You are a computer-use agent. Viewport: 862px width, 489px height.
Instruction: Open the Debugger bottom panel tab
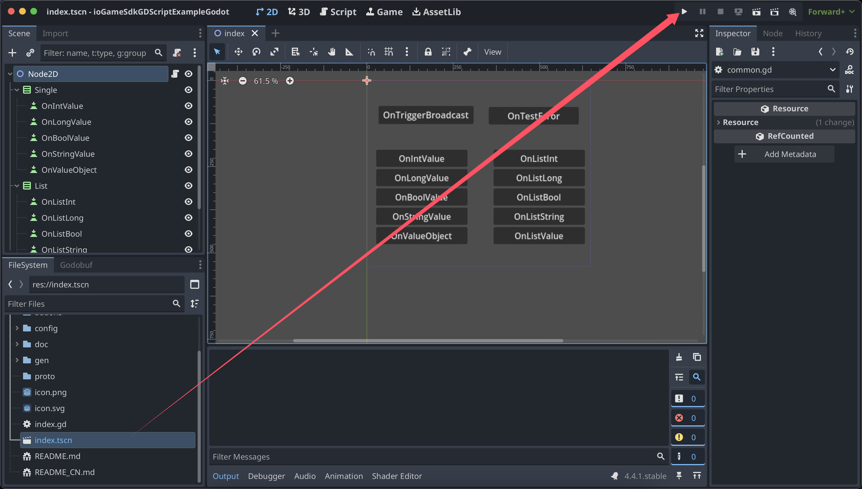click(x=266, y=476)
